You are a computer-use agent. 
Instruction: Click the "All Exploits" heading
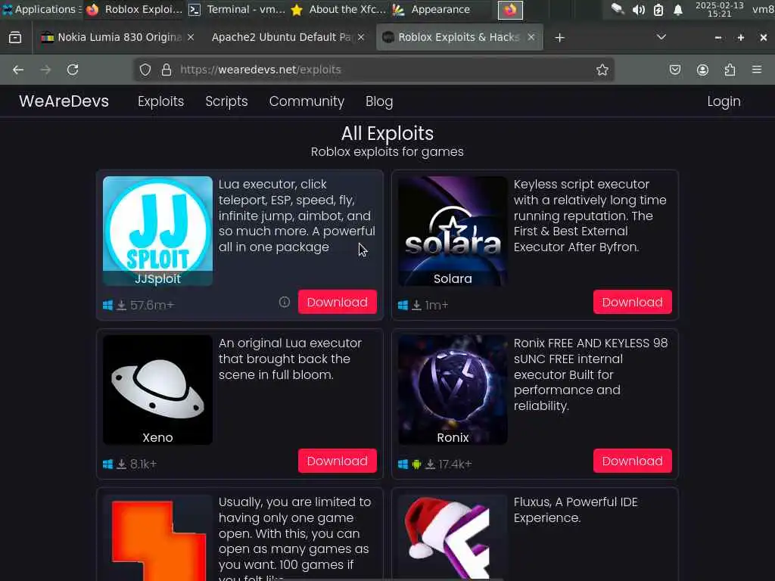(387, 133)
